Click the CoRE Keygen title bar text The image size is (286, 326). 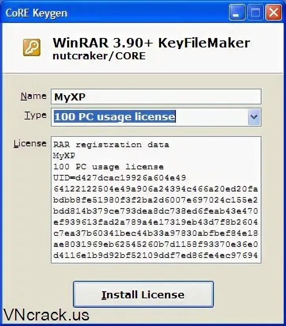coord(36,13)
